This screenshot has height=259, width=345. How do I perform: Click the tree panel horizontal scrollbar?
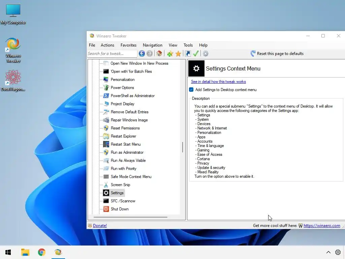[x=130, y=217]
